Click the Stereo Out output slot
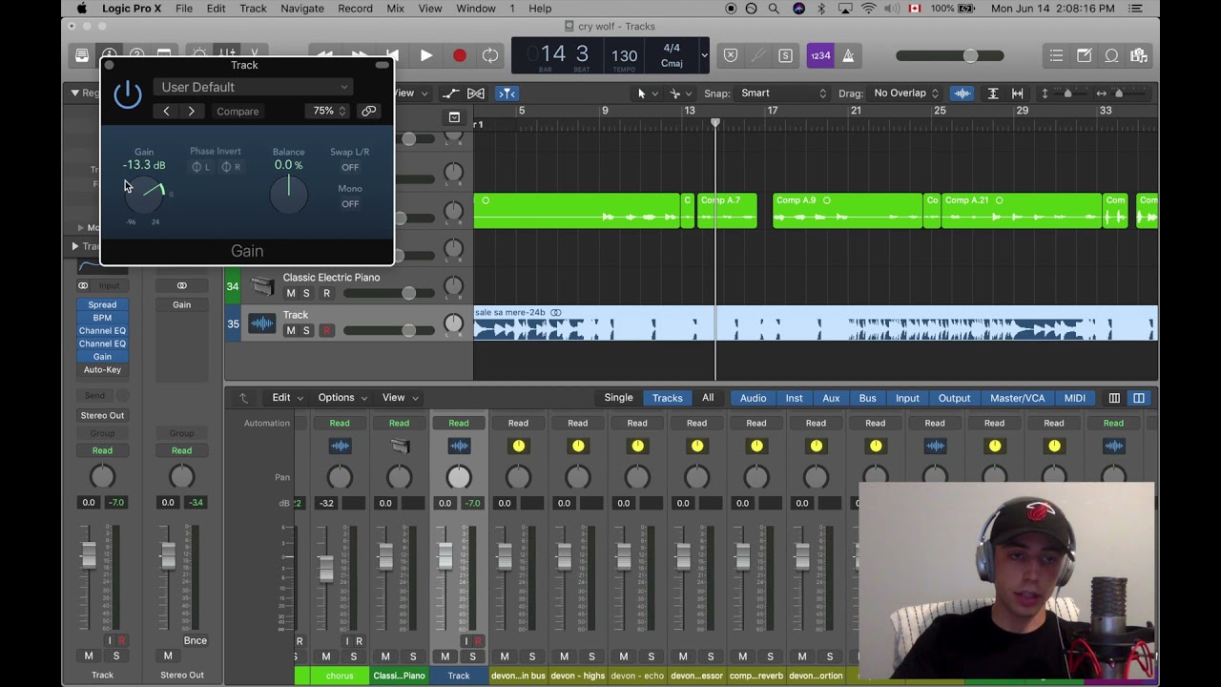1221x687 pixels. (x=102, y=416)
